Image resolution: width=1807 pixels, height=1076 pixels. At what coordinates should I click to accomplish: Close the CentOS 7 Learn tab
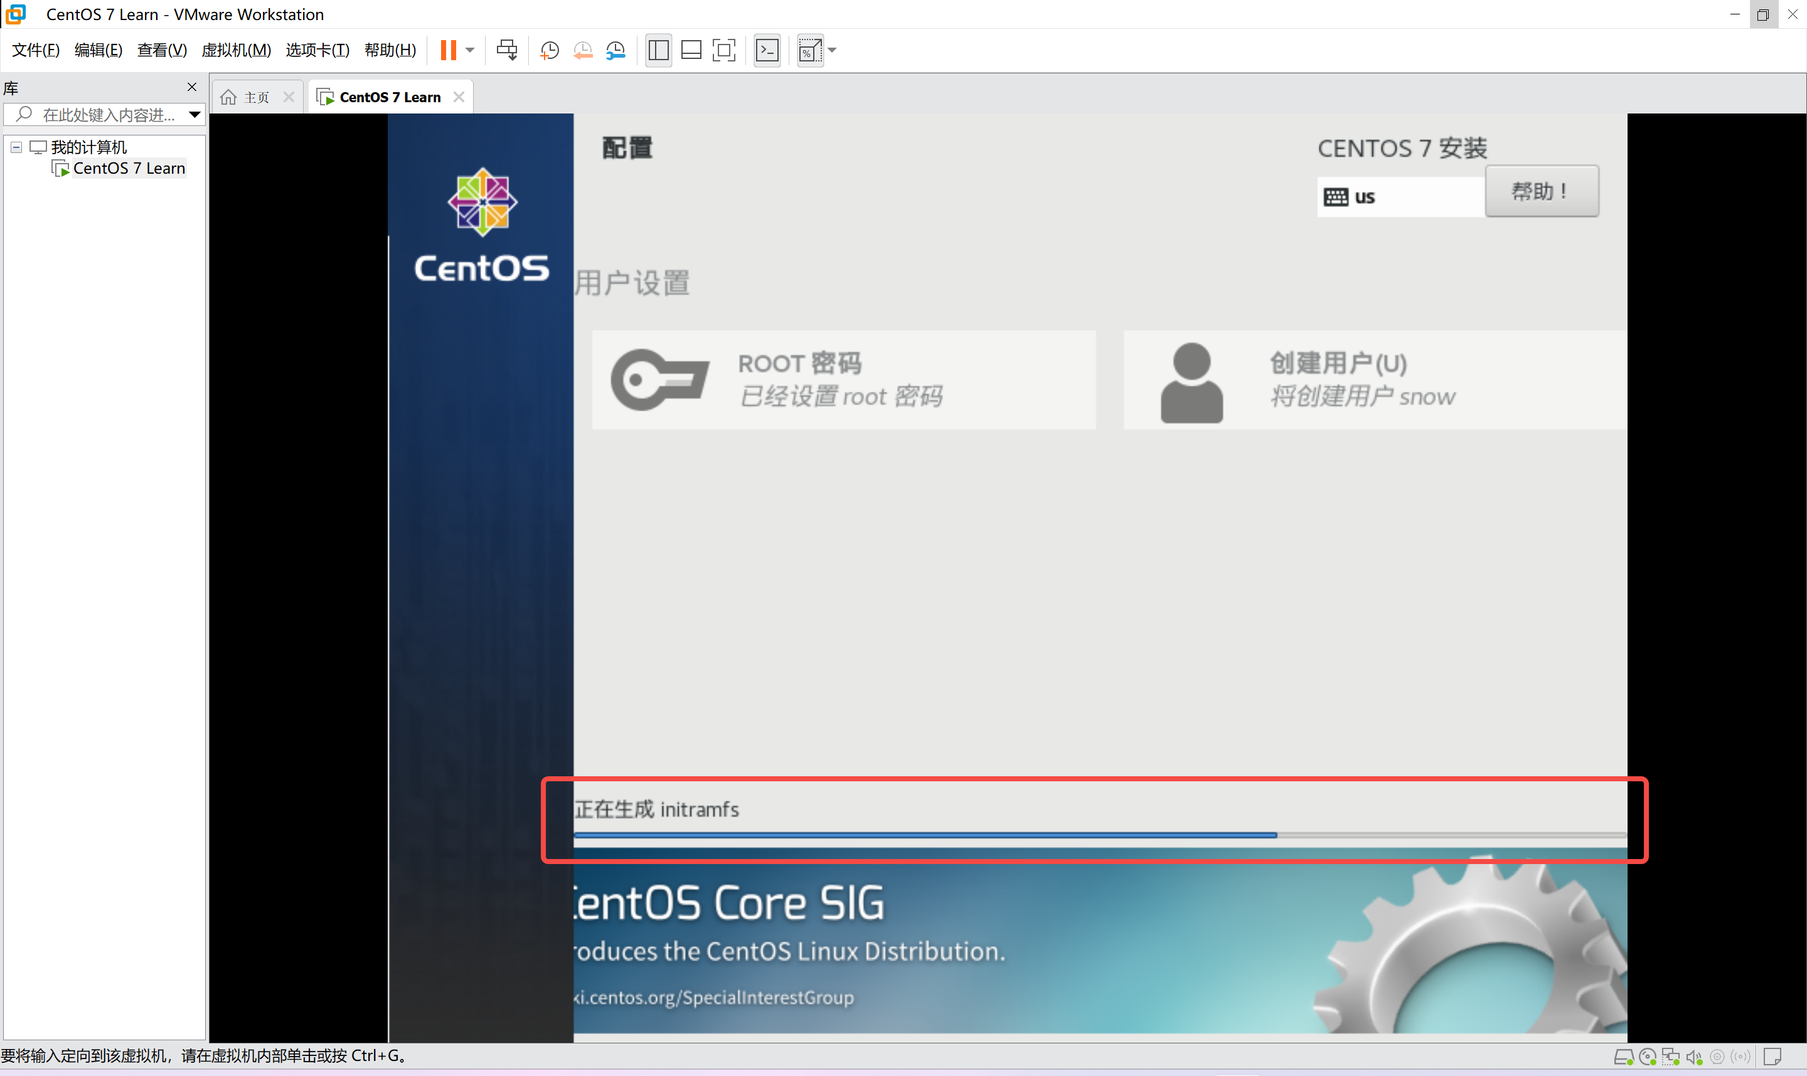click(459, 97)
